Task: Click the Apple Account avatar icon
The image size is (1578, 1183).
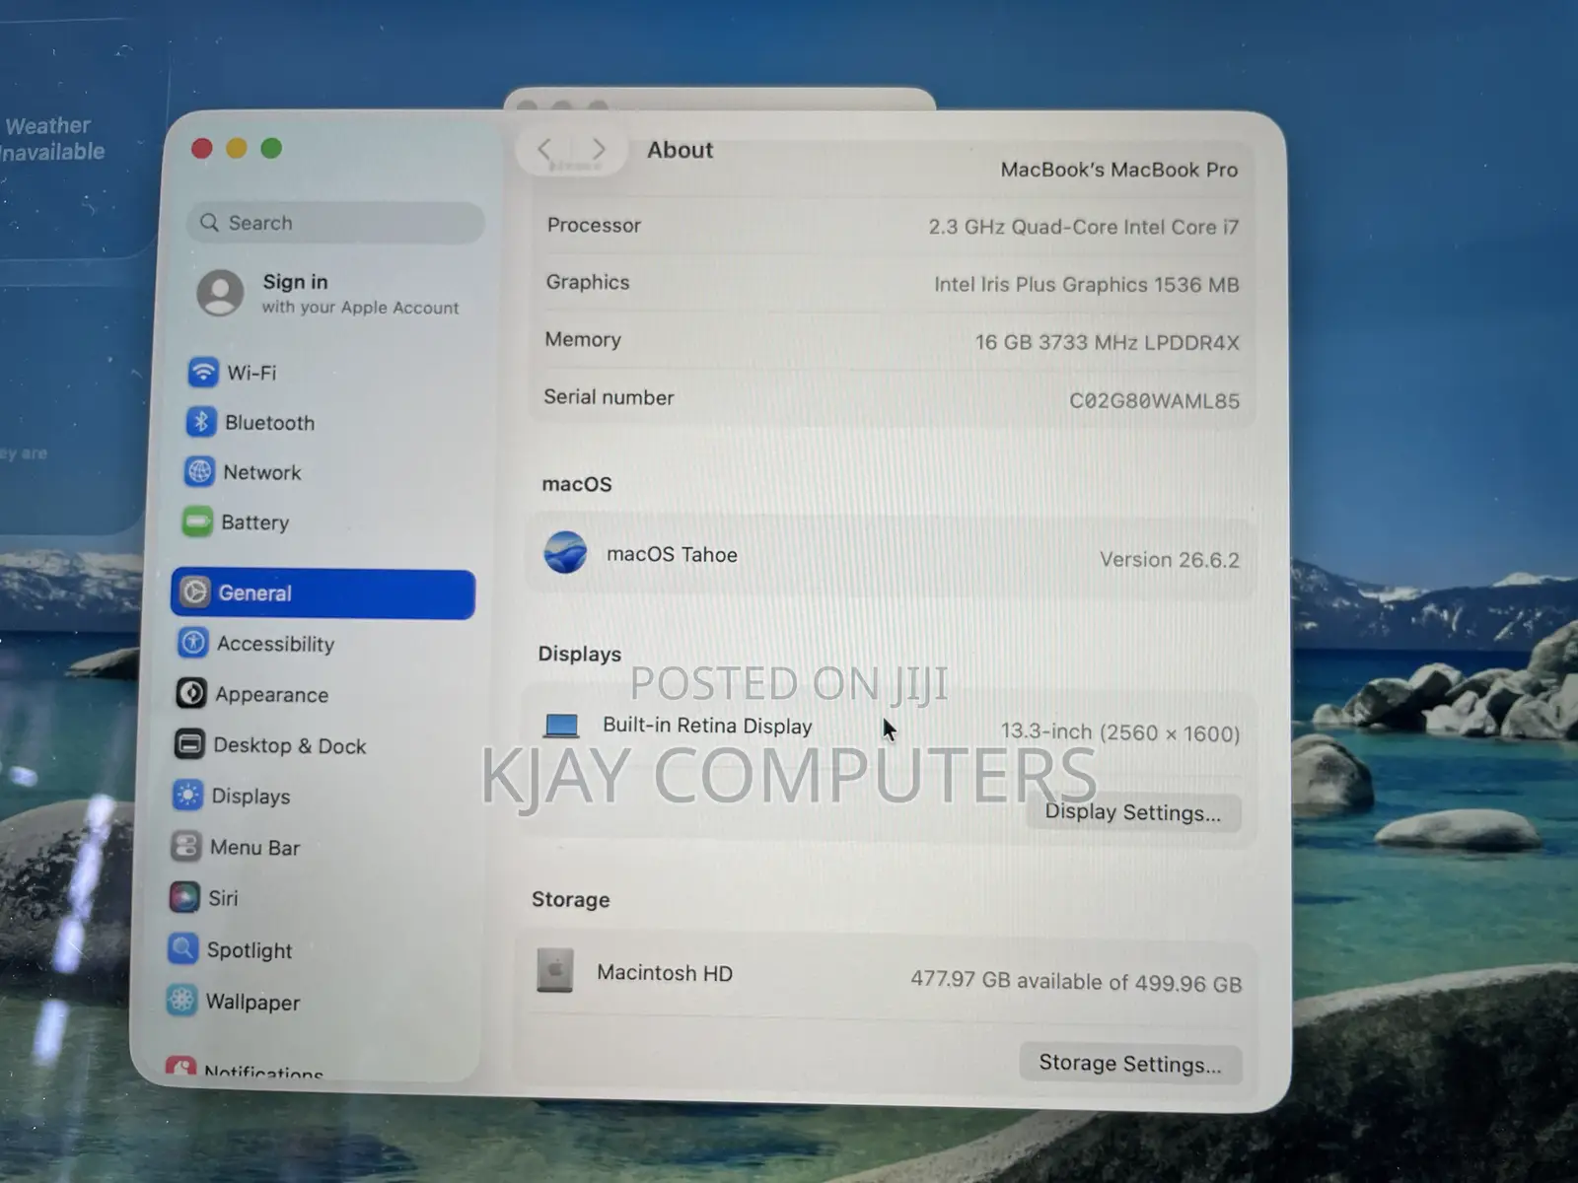Action: (220, 293)
